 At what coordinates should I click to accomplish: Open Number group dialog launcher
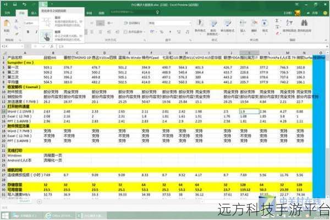190,40
